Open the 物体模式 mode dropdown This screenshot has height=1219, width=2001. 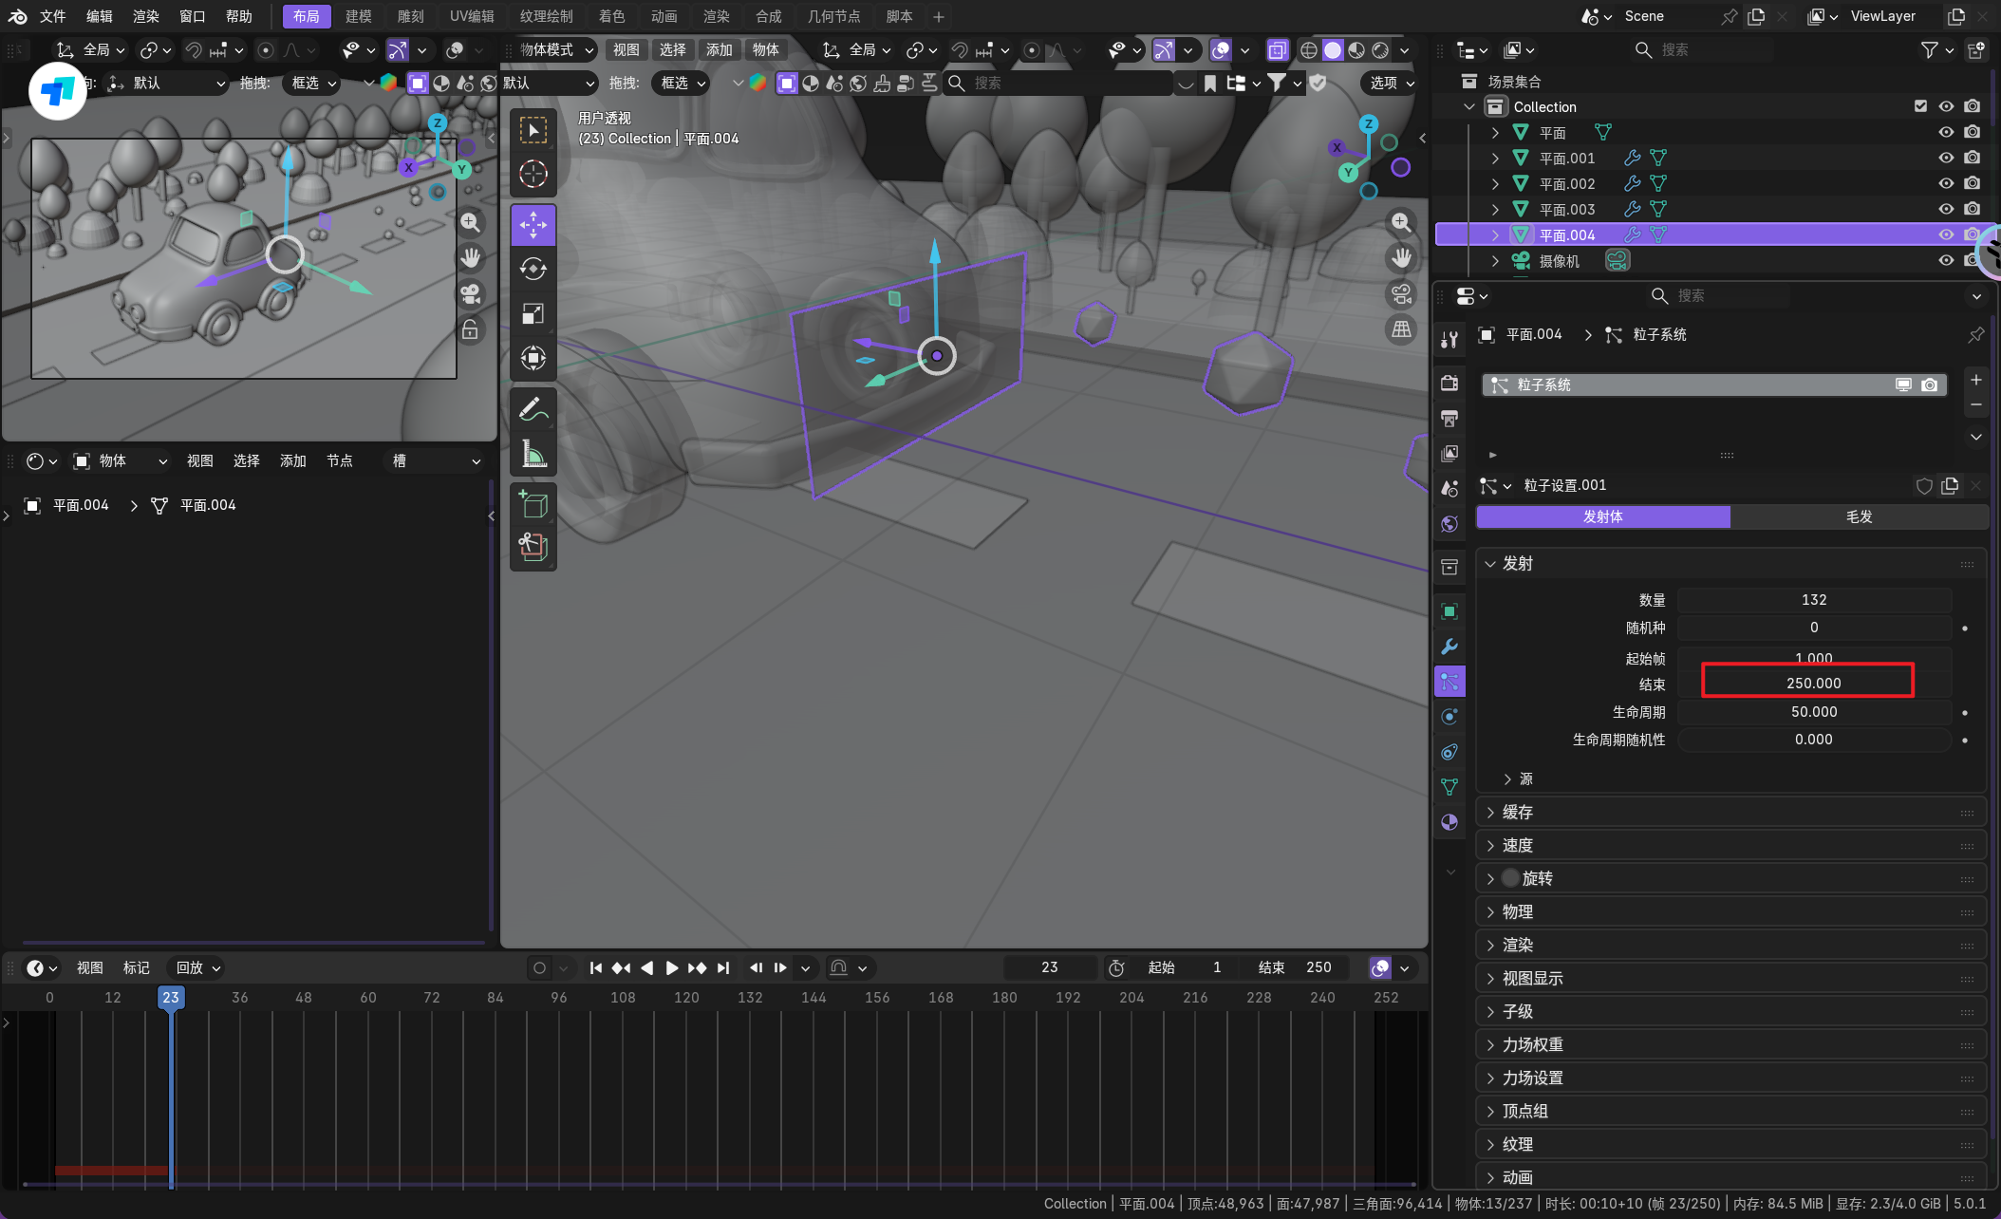556,49
